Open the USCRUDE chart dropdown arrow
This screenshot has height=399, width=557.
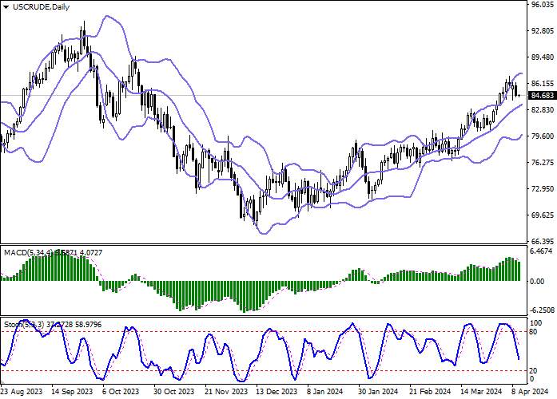(x=6, y=6)
